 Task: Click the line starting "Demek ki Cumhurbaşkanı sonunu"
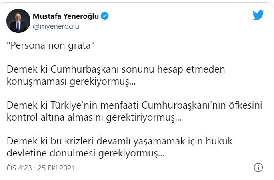coord(116,70)
